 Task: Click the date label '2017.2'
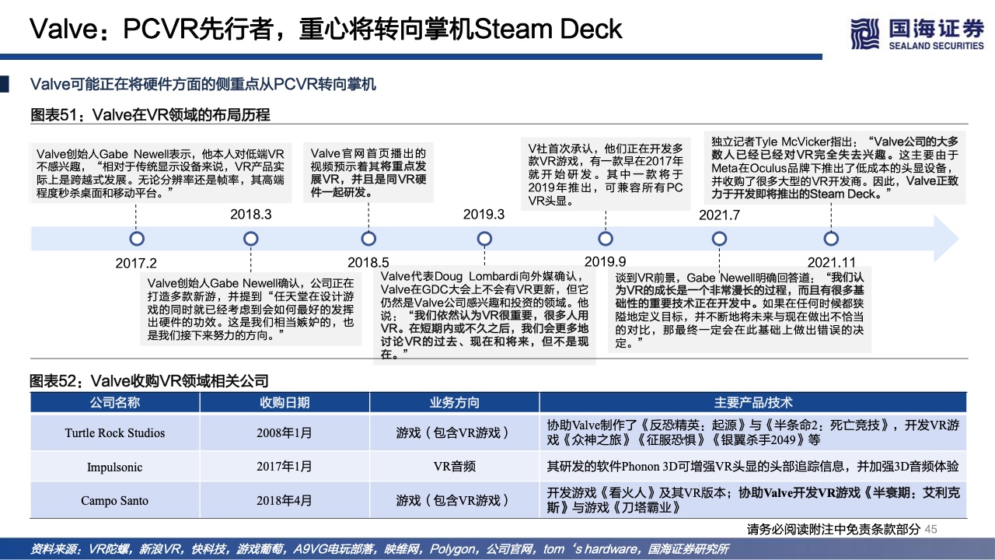[x=136, y=264]
